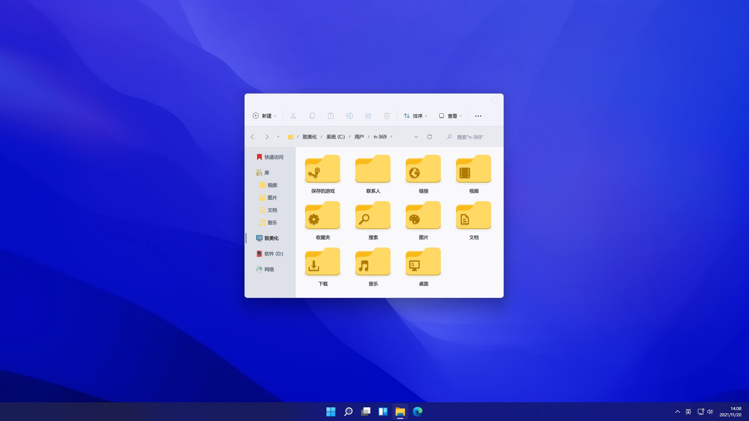
Task: Open taskbar Search
Action: [348, 412]
